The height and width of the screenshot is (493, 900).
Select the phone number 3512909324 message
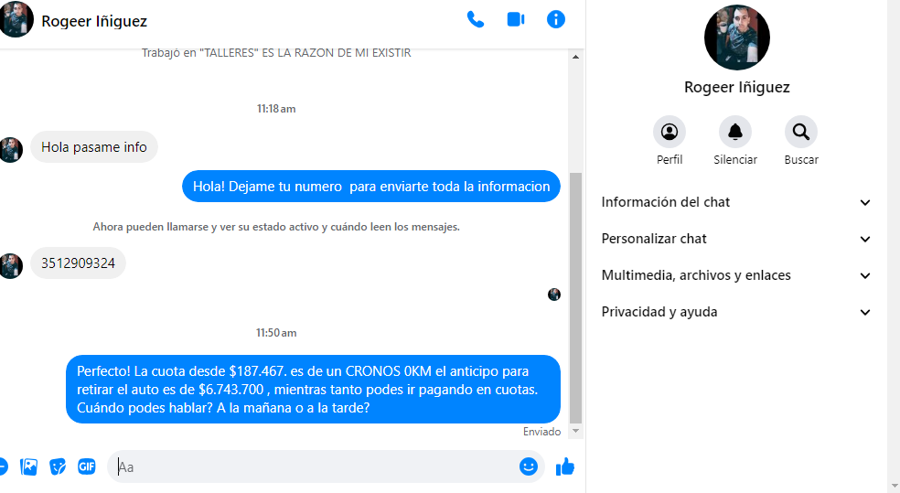coord(78,263)
